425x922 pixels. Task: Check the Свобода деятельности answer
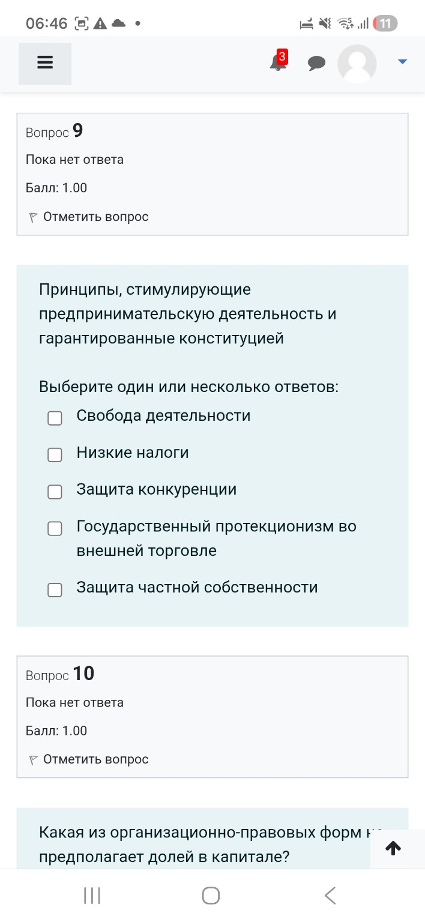[55, 418]
